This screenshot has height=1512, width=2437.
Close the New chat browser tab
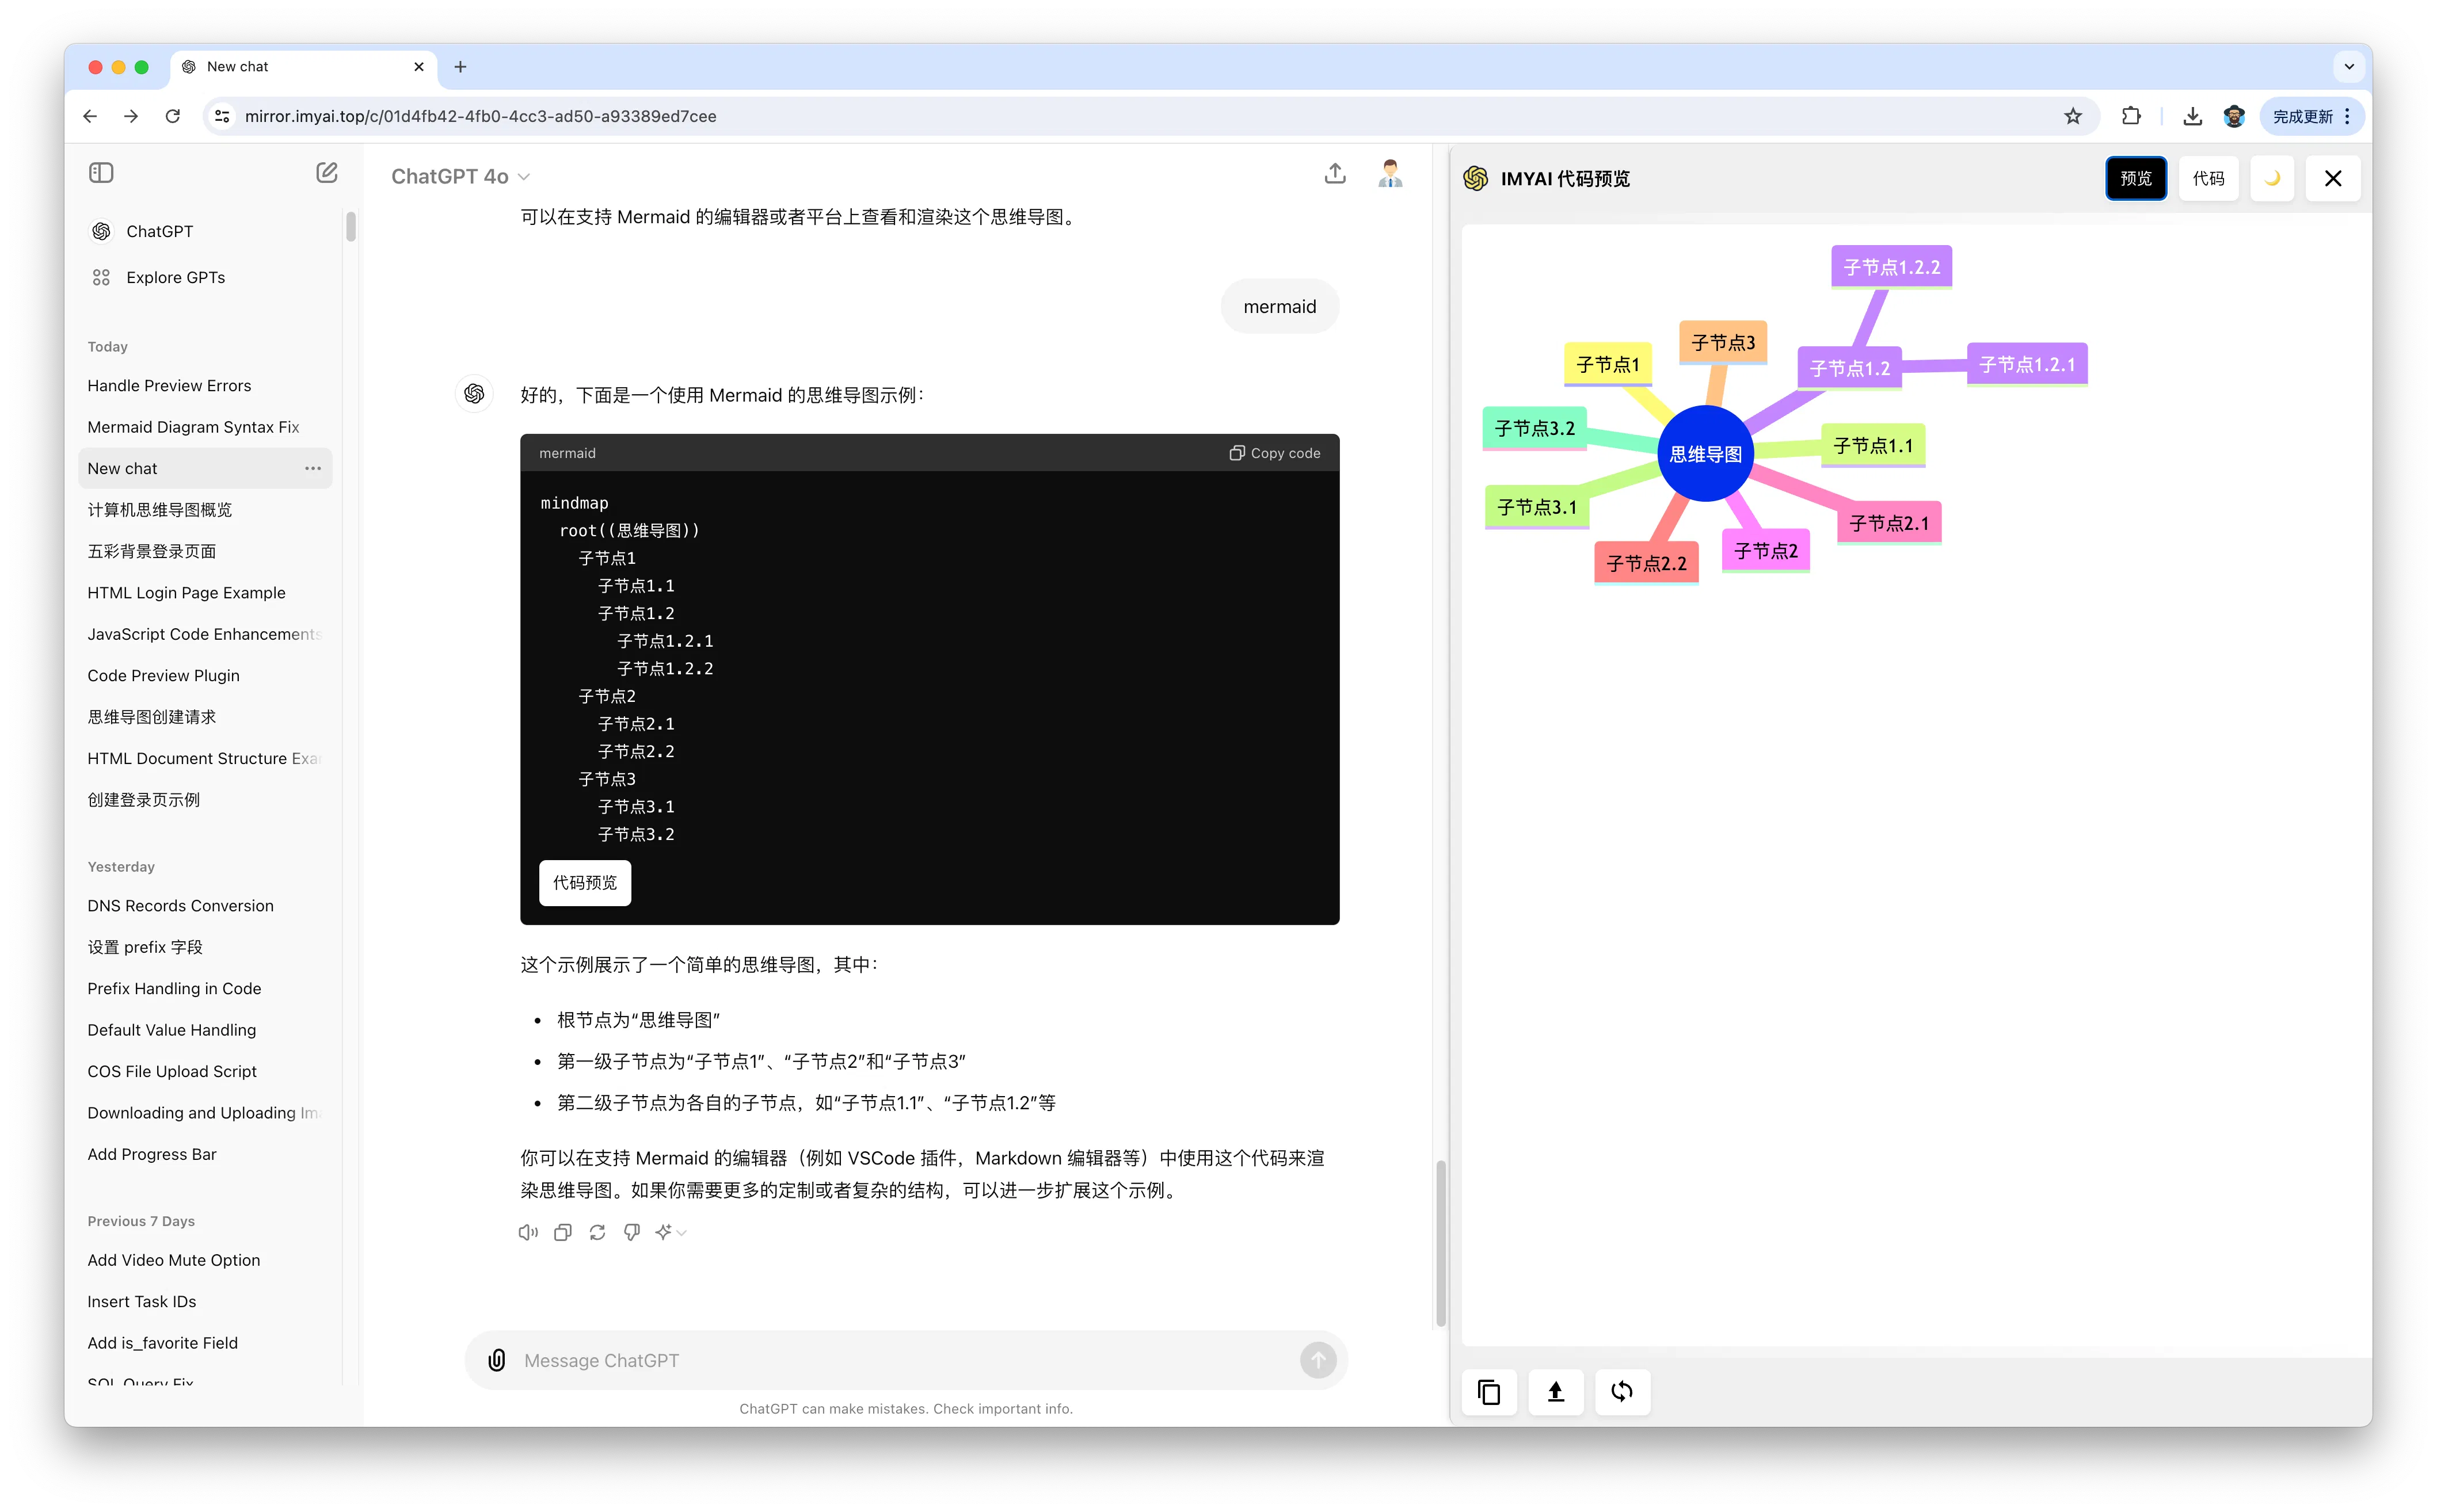coord(419,67)
